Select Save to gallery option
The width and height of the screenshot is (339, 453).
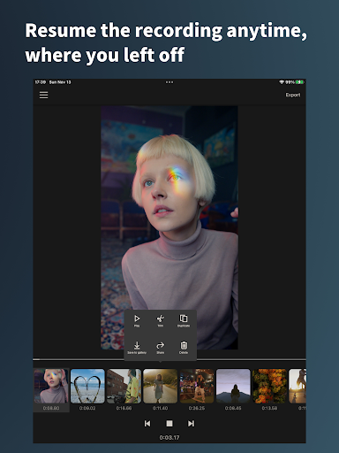pyautogui.click(x=137, y=348)
